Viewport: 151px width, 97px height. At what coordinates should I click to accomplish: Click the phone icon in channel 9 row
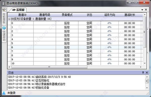109,59
